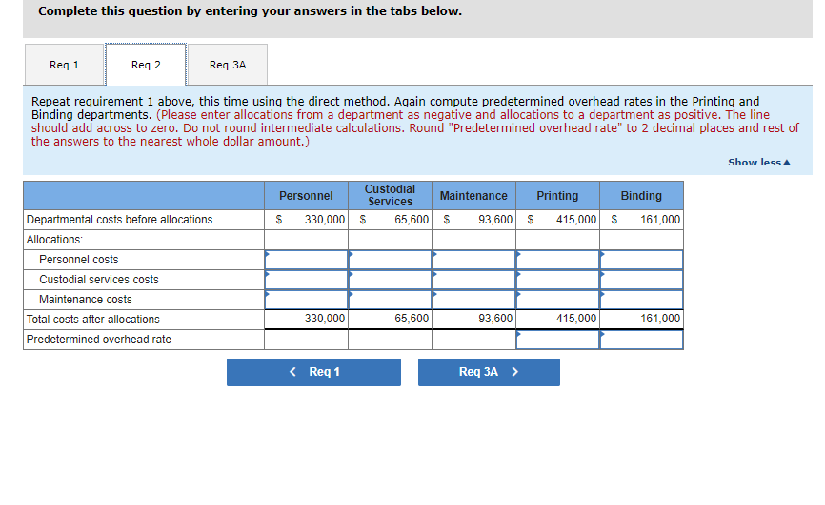Click the 65,600 value in Departmental costs row
Image resolution: width=825 pixels, height=505 pixels.
(412, 220)
